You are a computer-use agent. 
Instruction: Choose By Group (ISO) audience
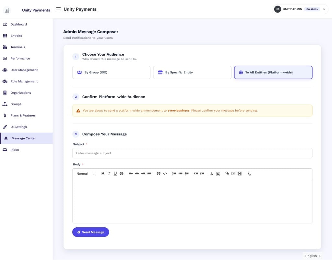pyautogui.click(x=112, y=72)
